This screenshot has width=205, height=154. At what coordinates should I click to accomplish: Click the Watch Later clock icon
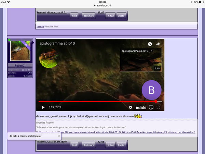150,44
